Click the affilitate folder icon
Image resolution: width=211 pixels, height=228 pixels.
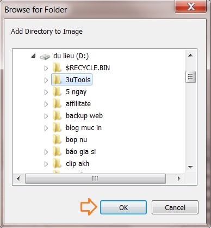[57, 104]
